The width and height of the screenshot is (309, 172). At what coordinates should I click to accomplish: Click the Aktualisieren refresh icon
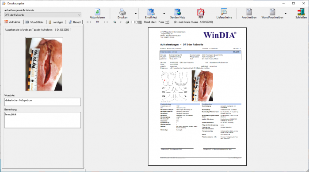(97, 12)
